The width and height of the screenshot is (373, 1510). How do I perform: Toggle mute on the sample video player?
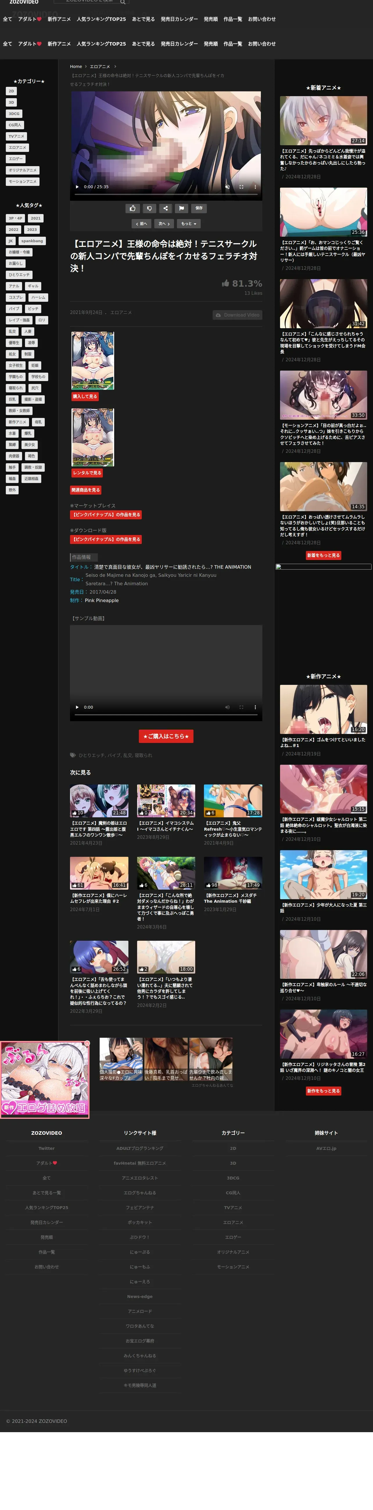tap(227, 707)
